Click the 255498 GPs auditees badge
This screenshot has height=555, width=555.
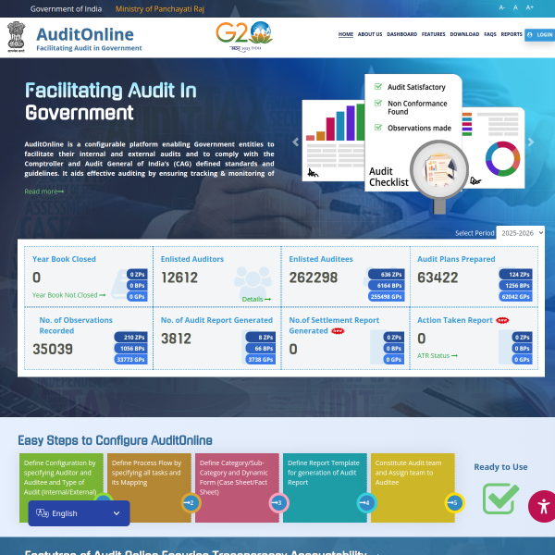[387, 297]
